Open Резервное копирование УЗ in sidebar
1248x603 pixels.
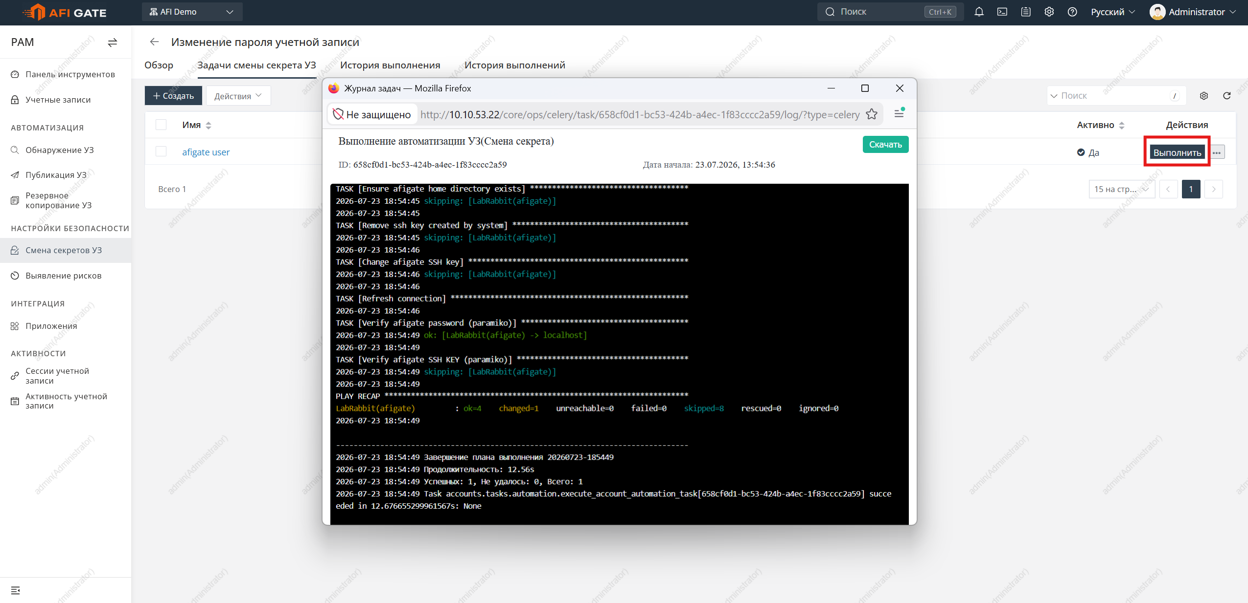(x=66, y=200)
